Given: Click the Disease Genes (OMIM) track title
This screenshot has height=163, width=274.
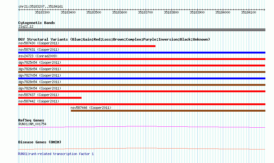Looking at the screenshot, I should point(40,142).
